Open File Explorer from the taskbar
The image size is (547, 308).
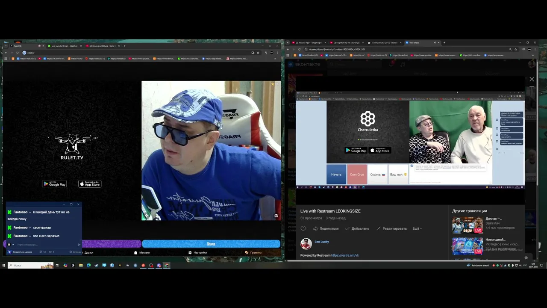point(81,265)
